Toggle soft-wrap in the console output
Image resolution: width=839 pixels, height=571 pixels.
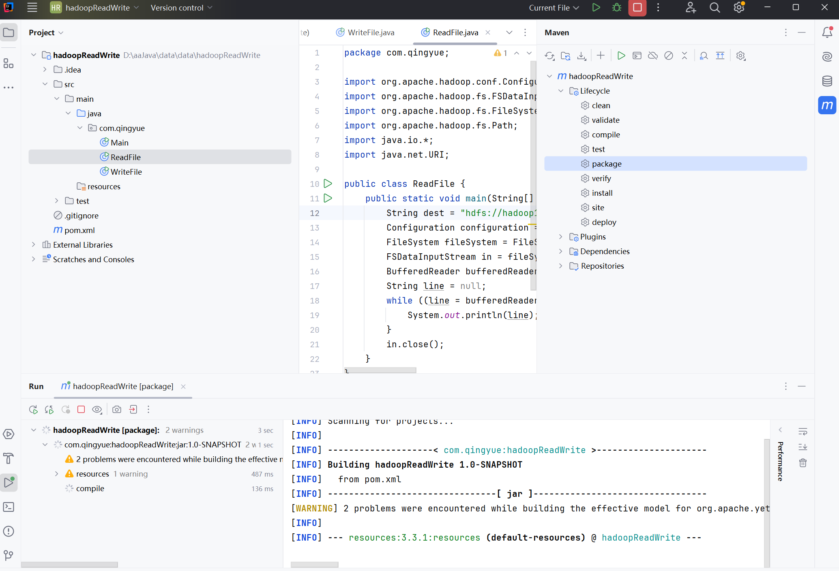(803, 431)
